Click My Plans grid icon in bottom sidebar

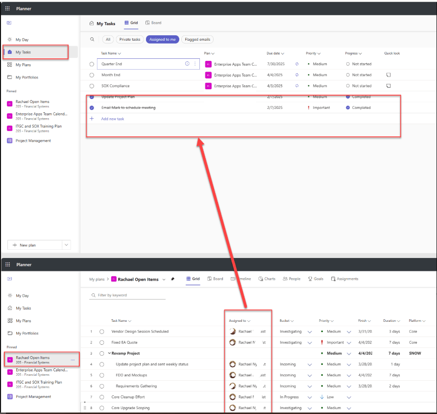[x=10, y=320]
